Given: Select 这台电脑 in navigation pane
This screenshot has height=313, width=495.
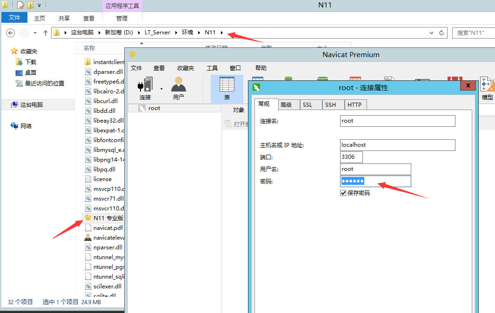Looking at the screenshot, I should (x=31, y=105).
